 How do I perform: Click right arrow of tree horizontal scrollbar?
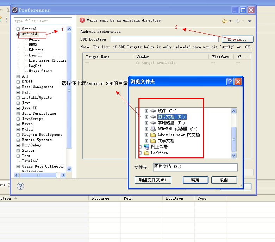[x=63, y=175]
